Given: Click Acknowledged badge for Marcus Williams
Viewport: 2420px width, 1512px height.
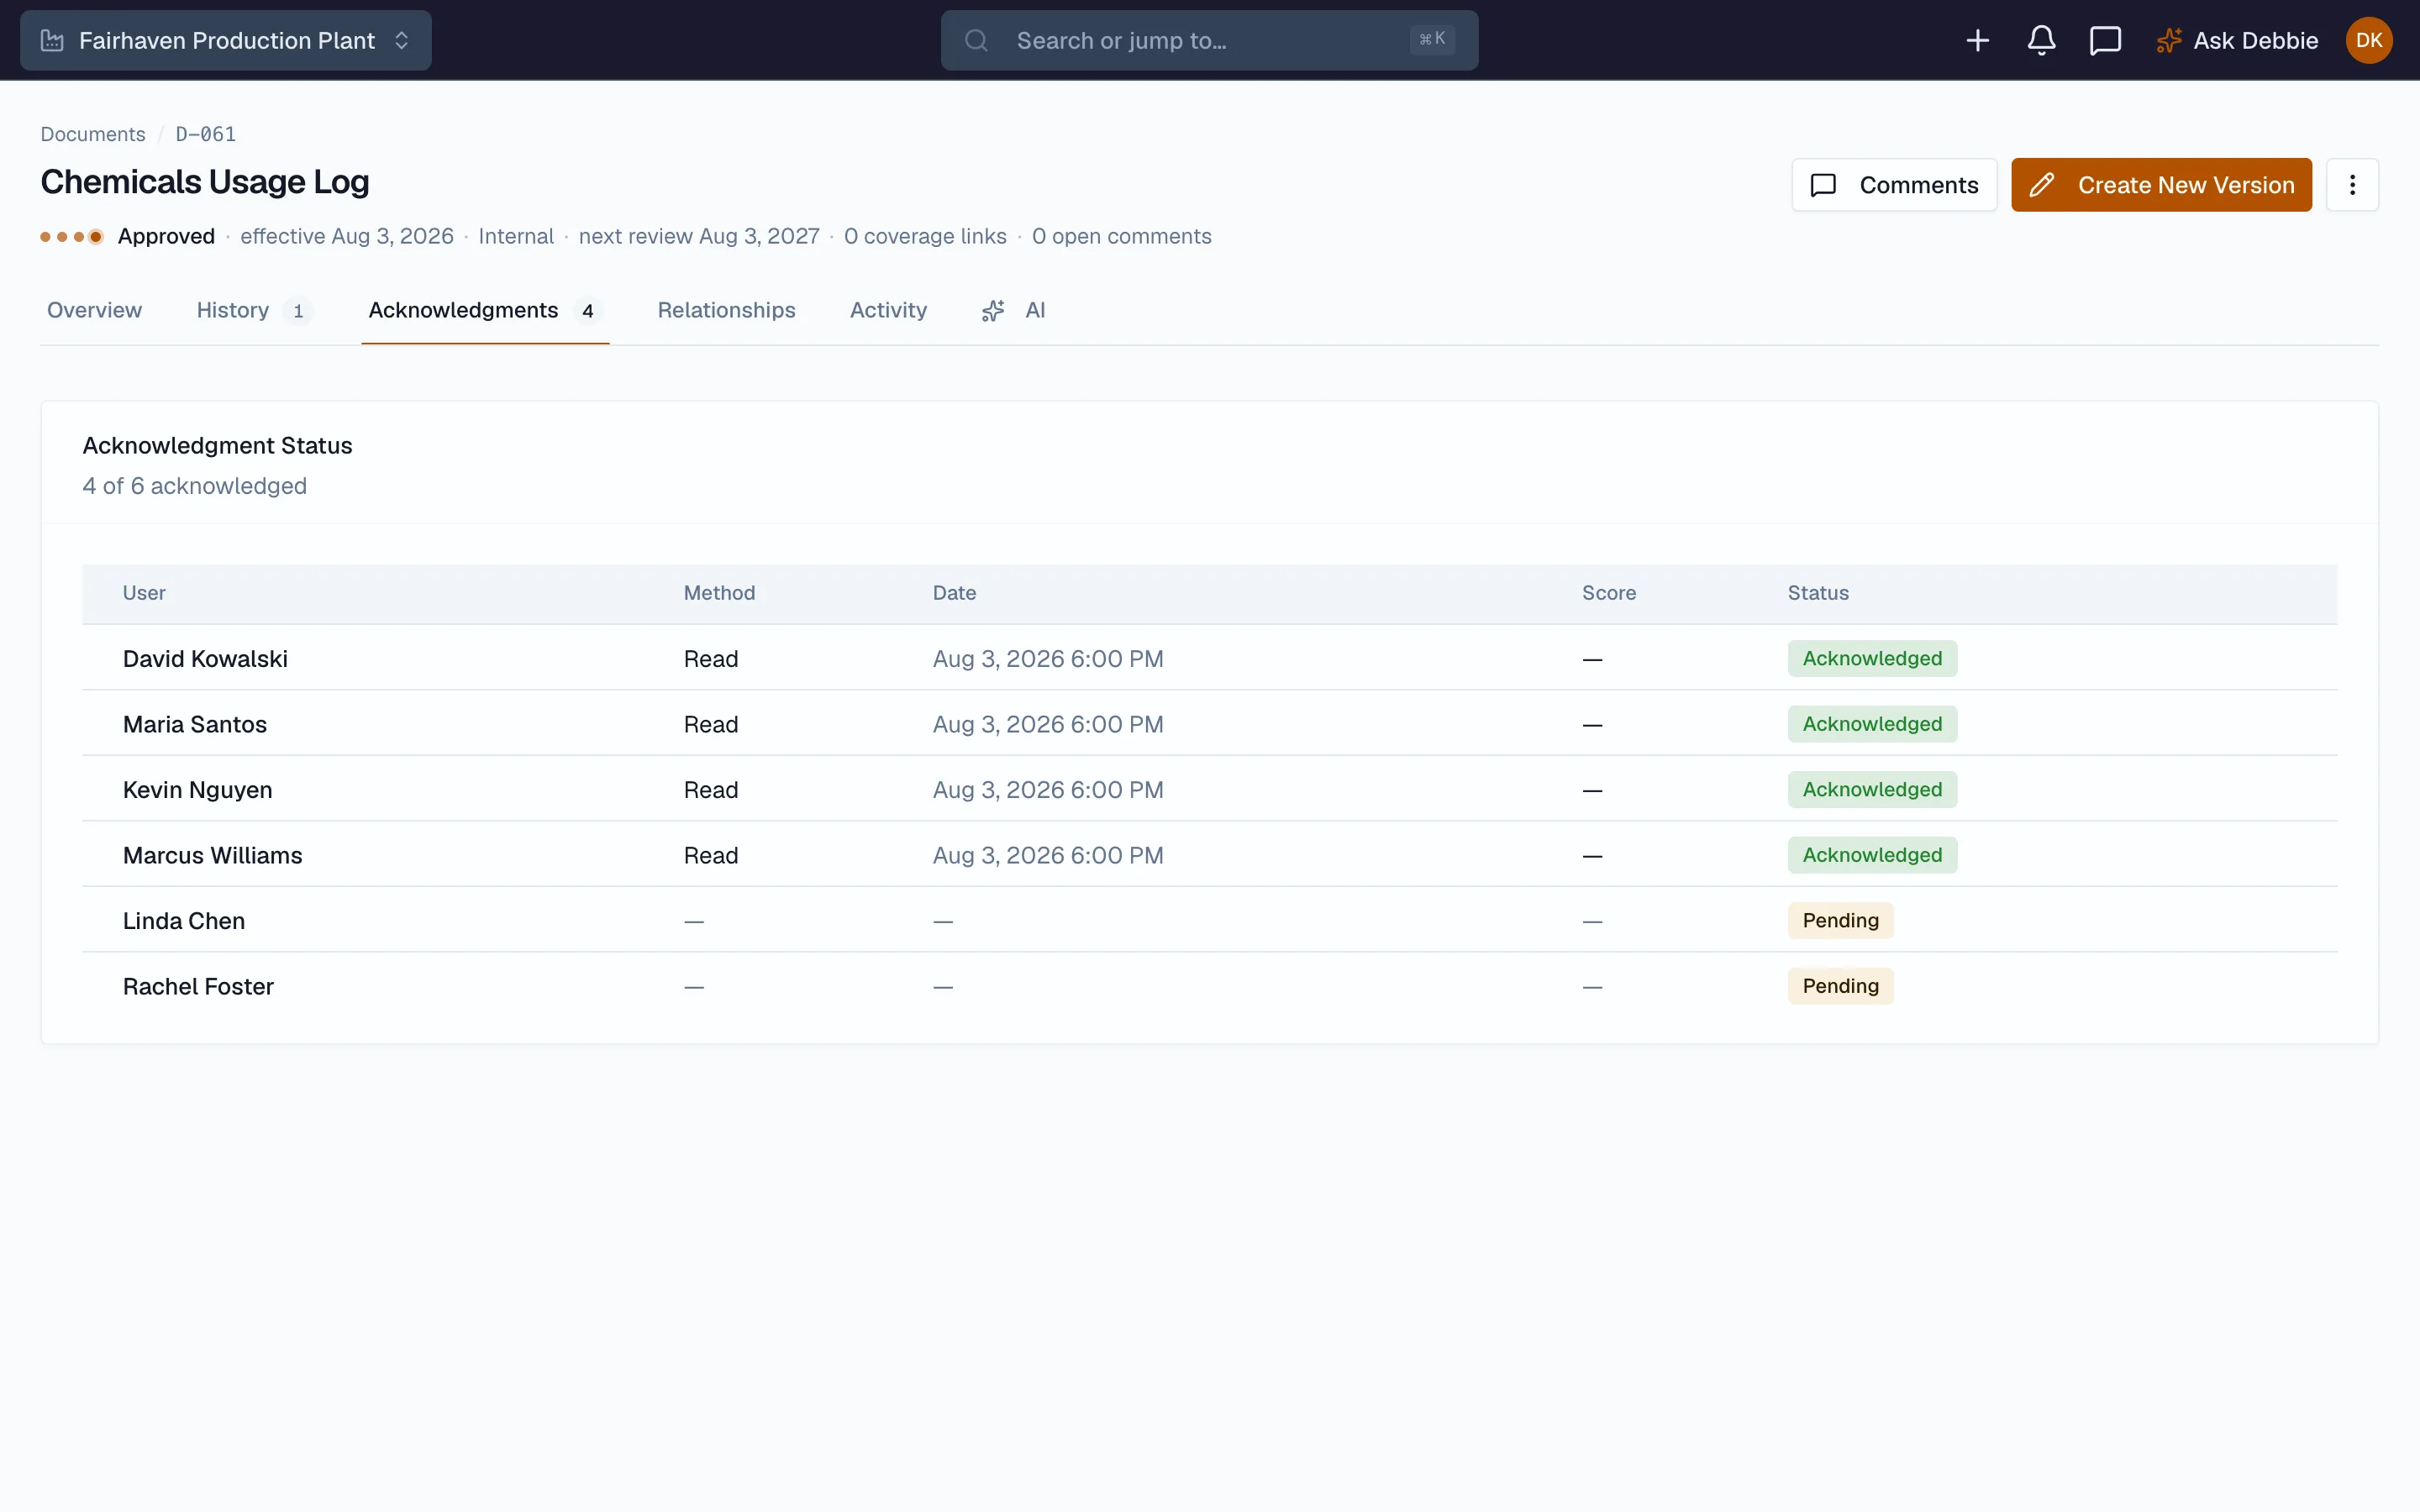Looking at the screenshot, I should coord(1872,855).
